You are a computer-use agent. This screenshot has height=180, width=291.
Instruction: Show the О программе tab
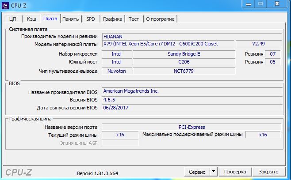[x=160, y=19]
